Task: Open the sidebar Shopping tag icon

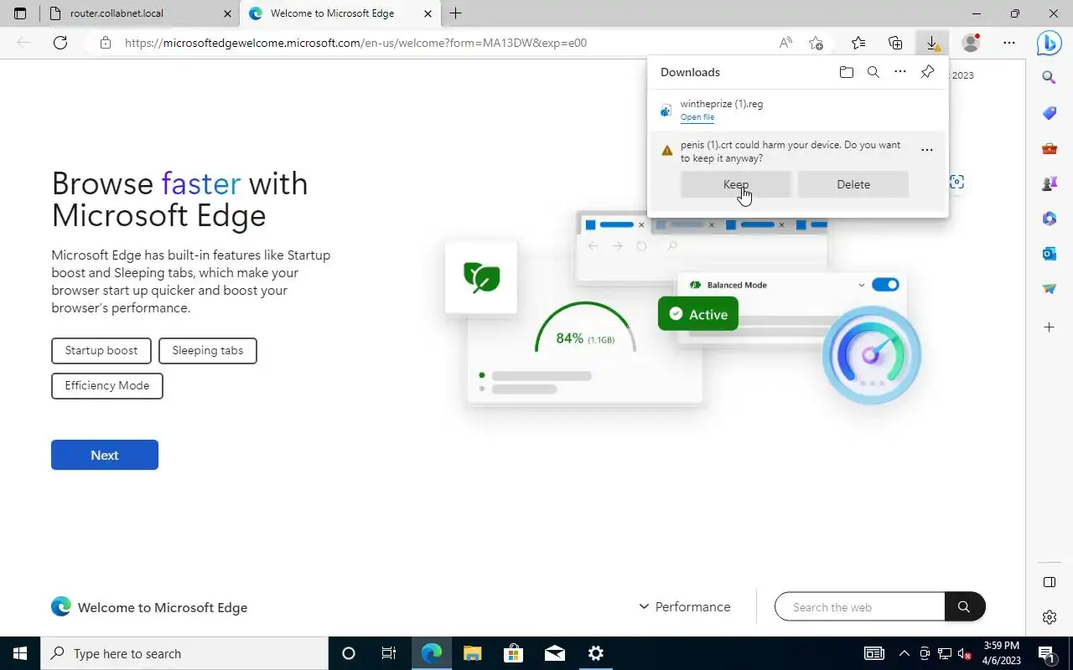Action: (1049, 113)
